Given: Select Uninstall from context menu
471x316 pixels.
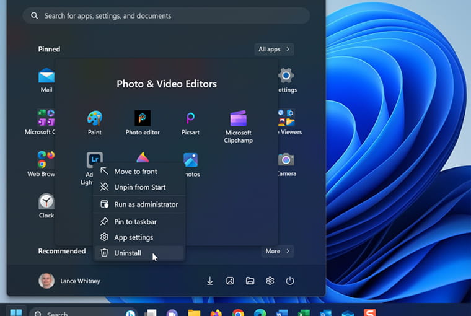Looking at the screenshot, I should (x=128, y=253).
